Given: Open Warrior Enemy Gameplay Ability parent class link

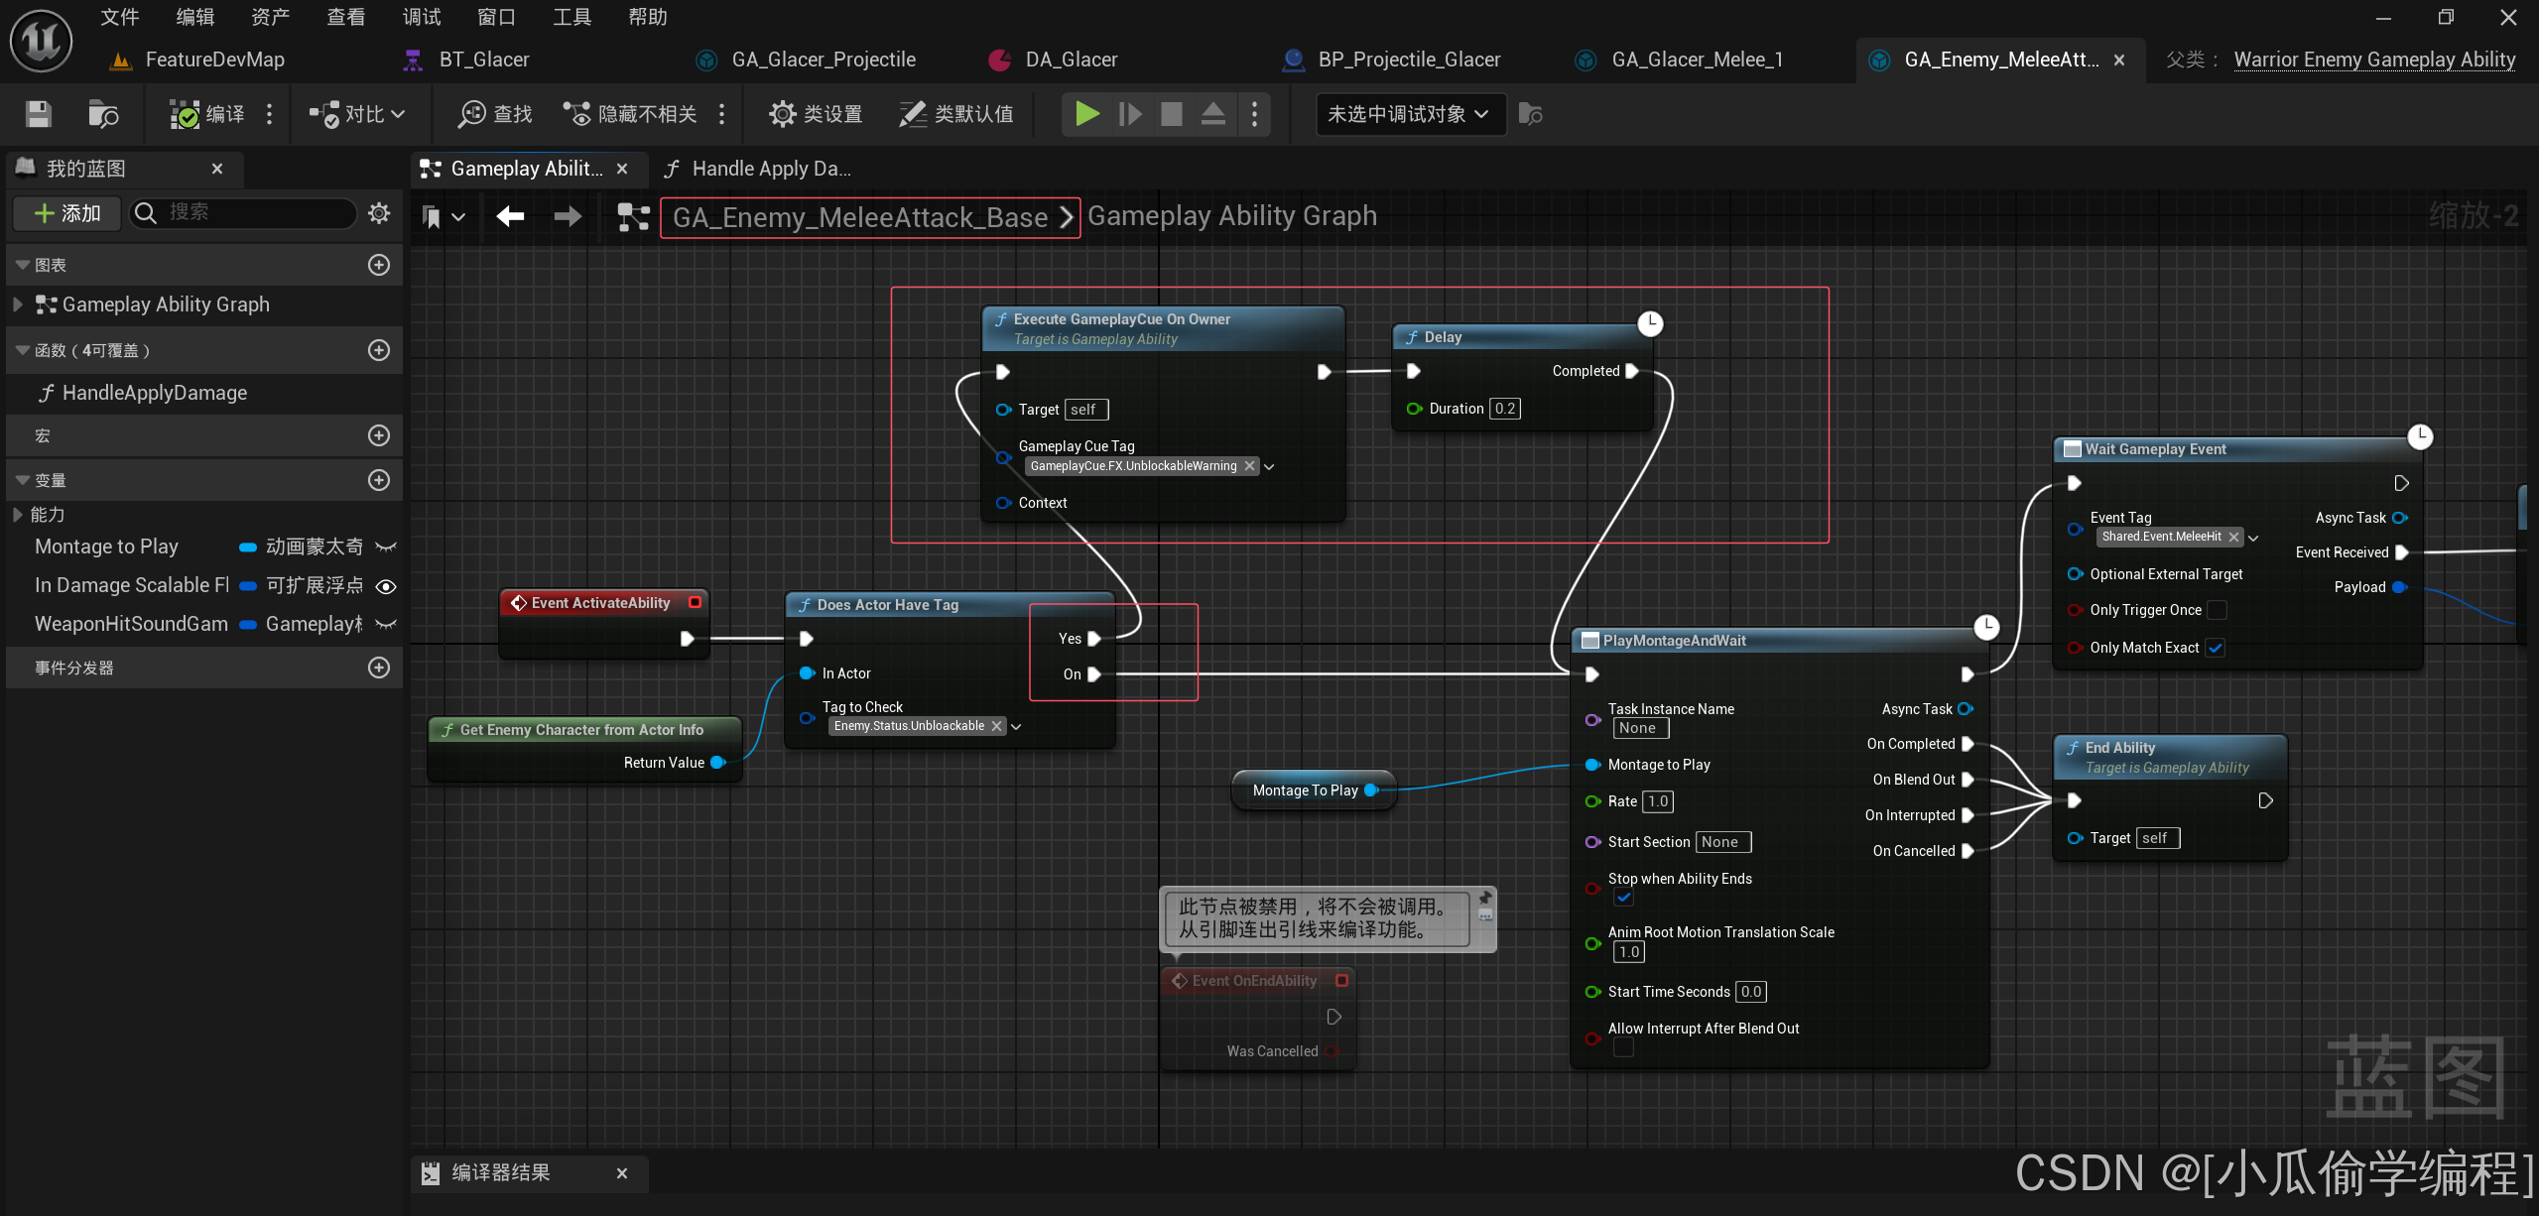Looking at the screenshot, I should tap(2374, 60).
